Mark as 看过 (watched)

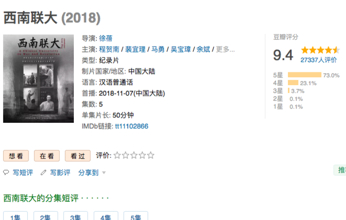(x=78, y=156)
